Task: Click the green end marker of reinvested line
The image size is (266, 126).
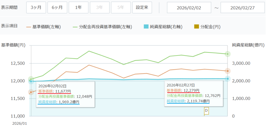Action: click(228, 54)
